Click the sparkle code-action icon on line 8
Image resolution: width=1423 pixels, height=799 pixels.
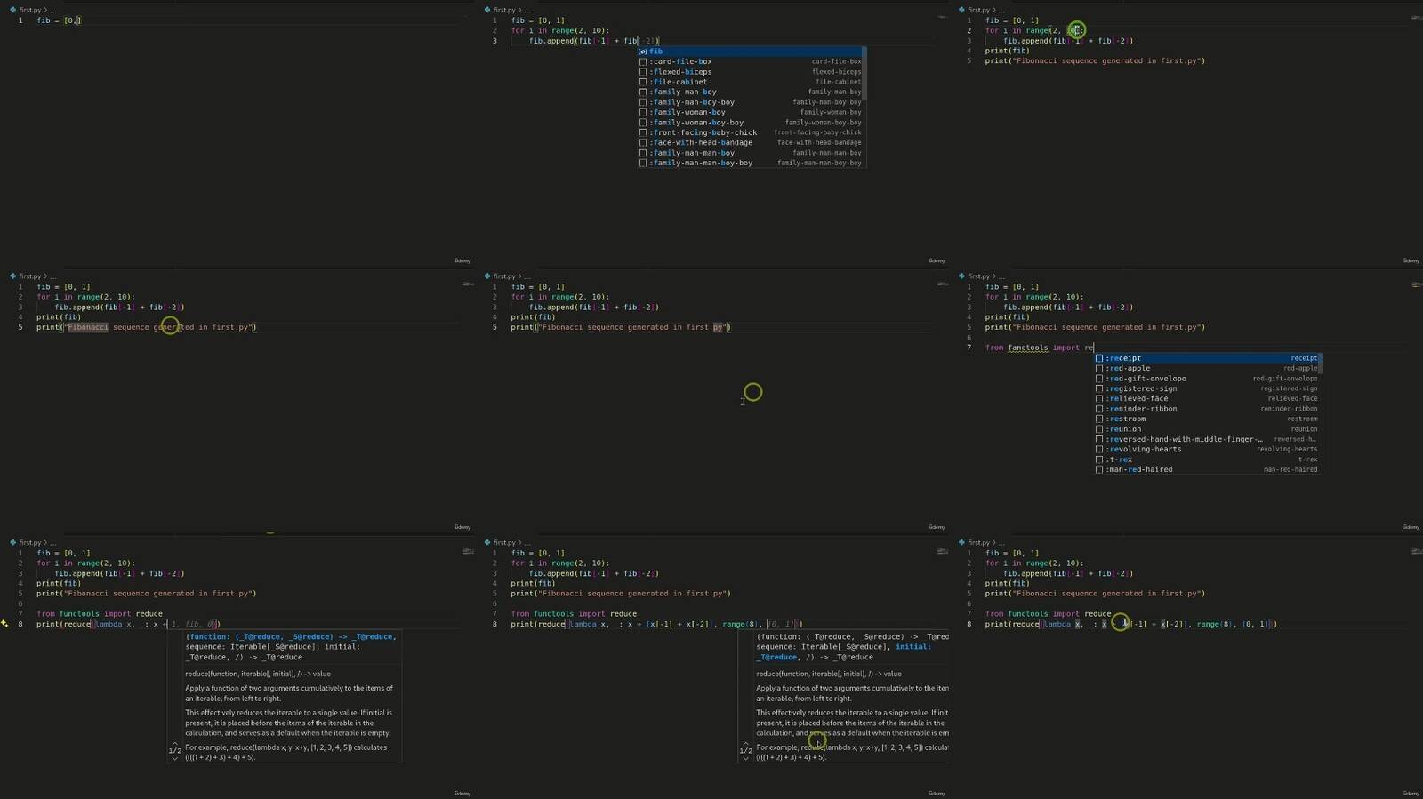4,624
